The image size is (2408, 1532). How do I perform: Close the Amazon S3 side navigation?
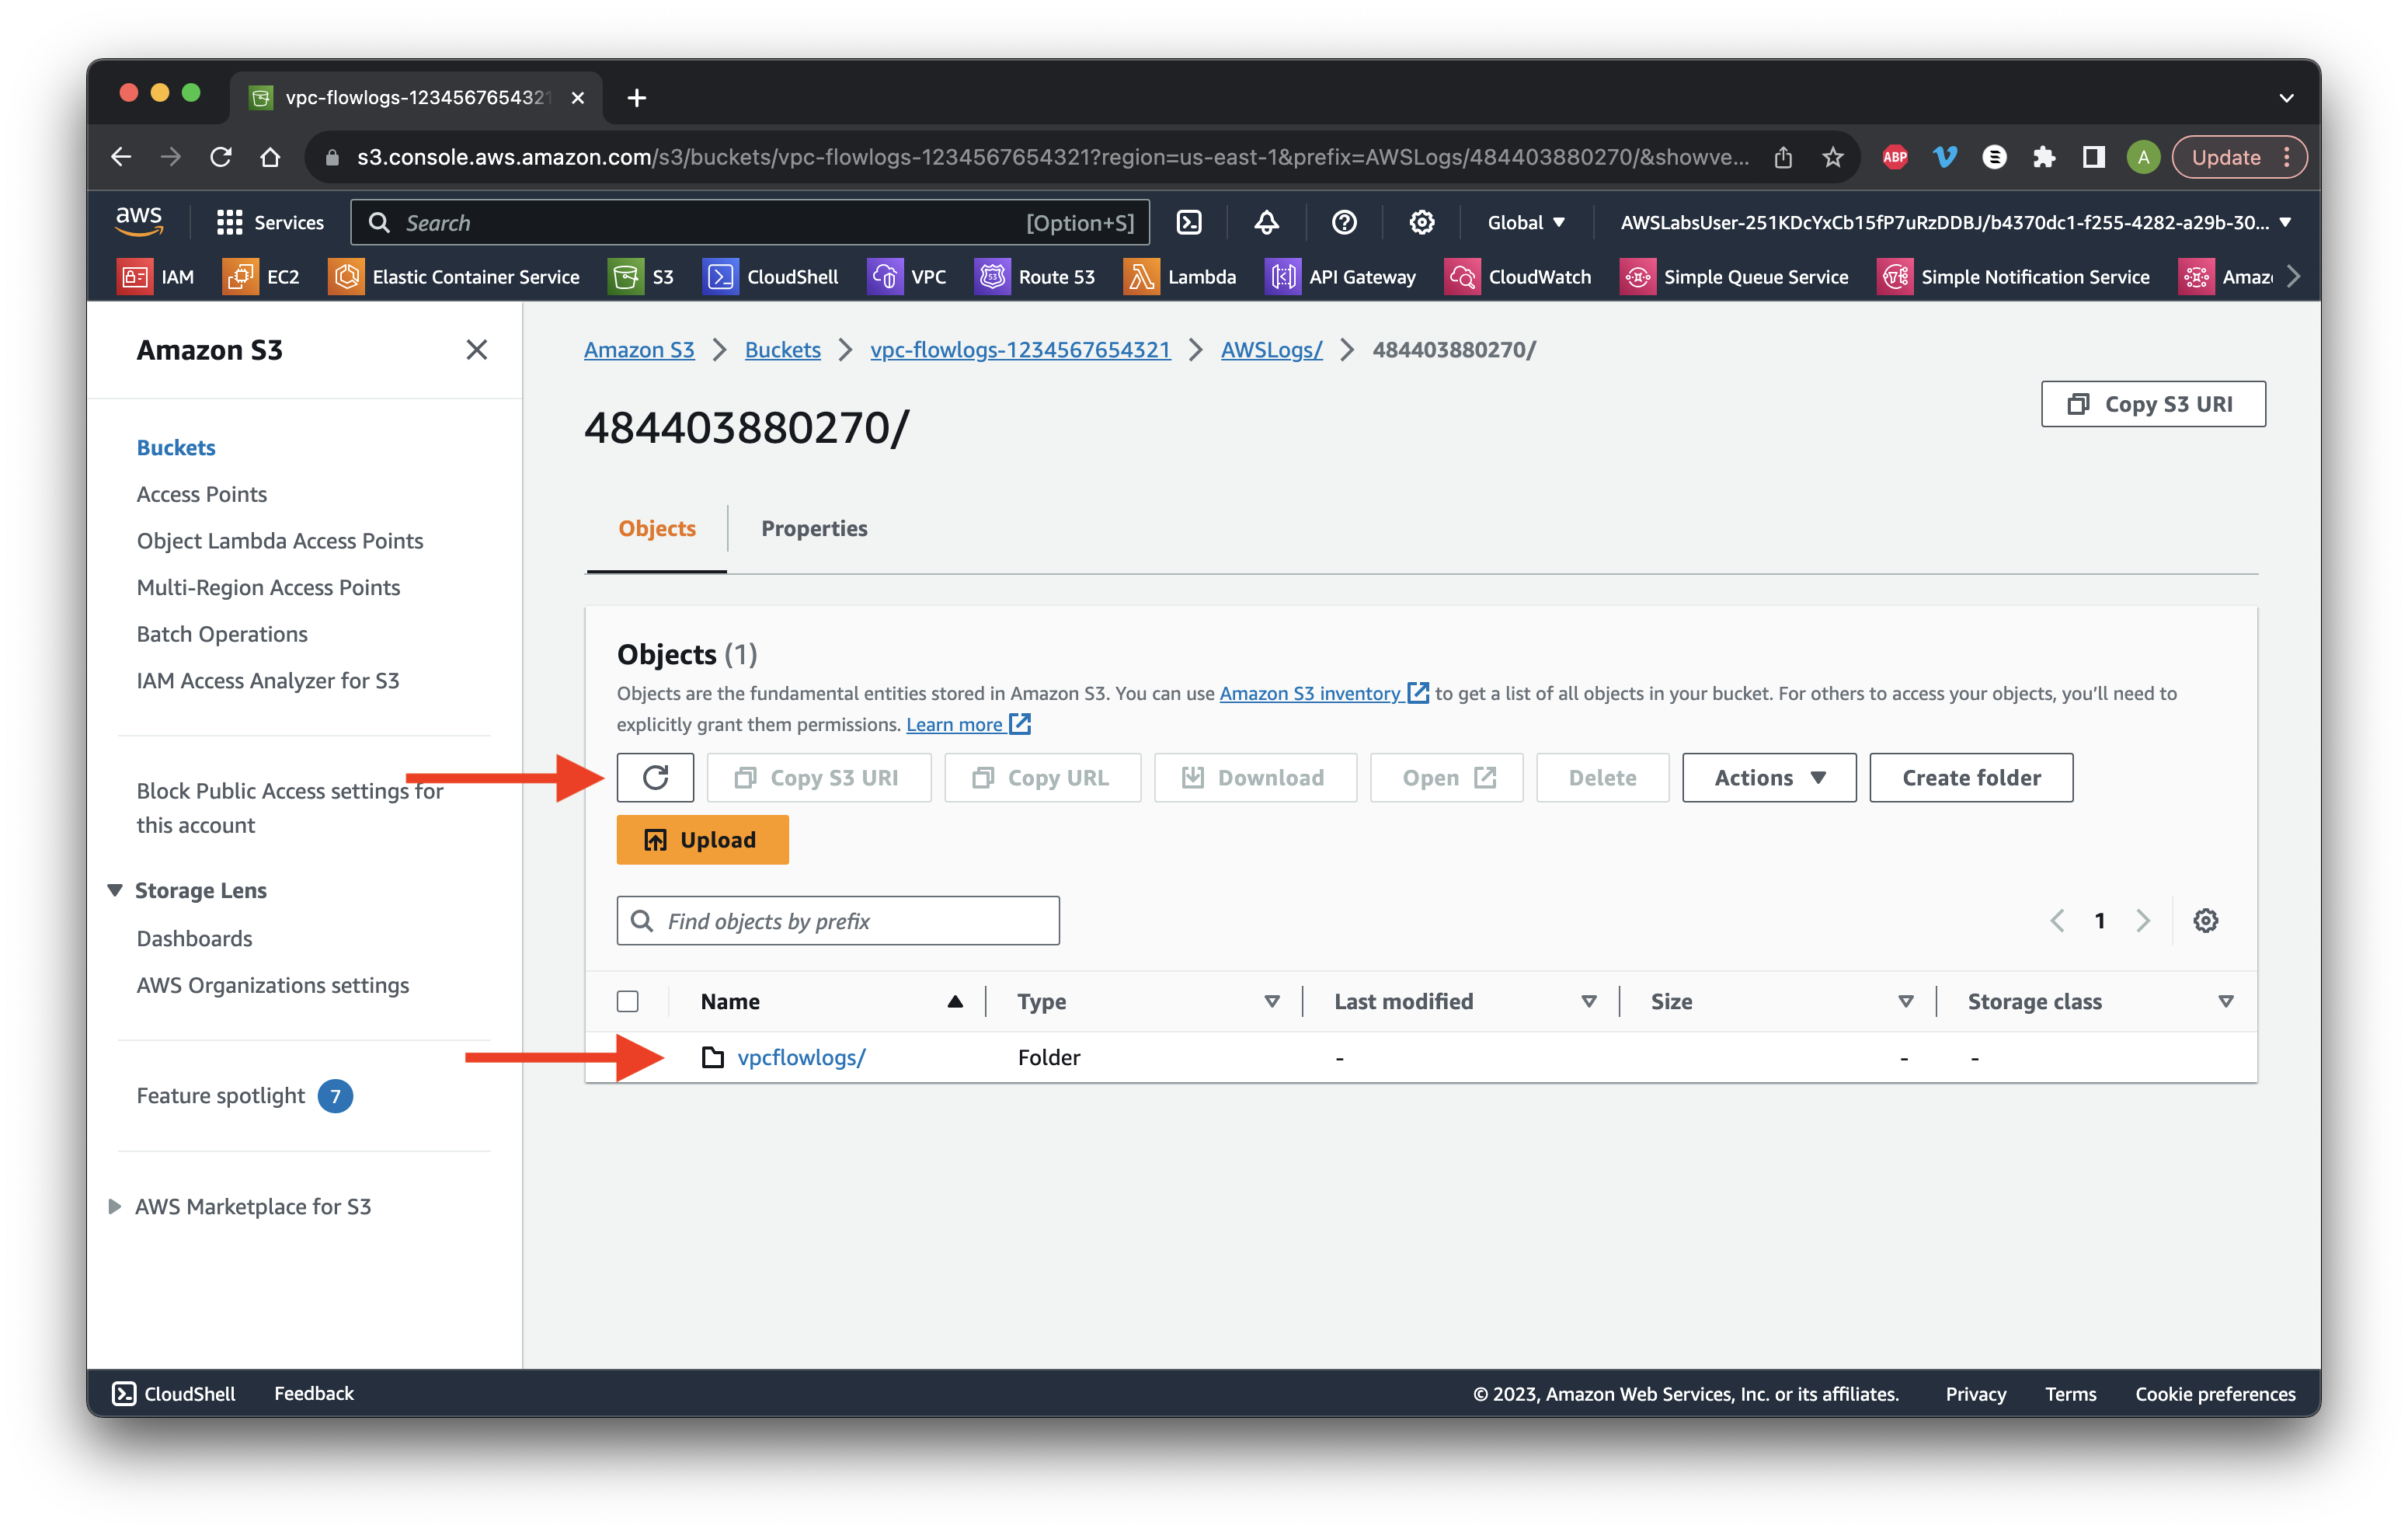476,349
